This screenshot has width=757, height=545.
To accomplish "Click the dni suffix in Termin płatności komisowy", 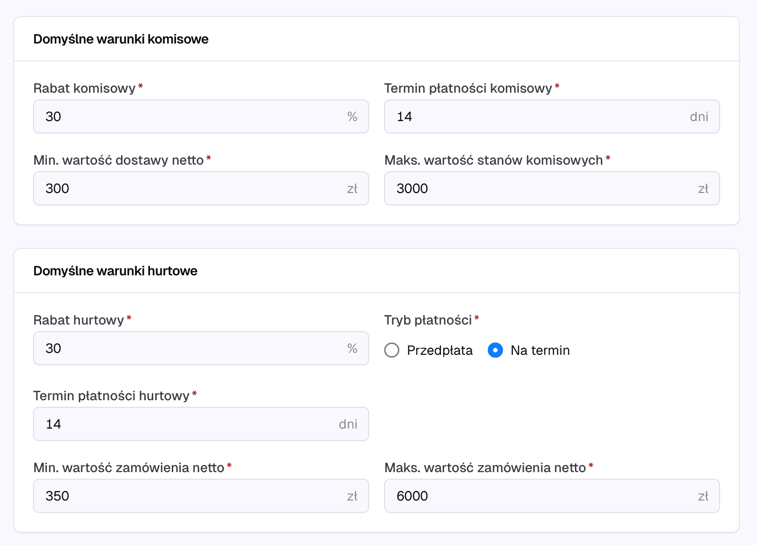I will coord(699,116).
